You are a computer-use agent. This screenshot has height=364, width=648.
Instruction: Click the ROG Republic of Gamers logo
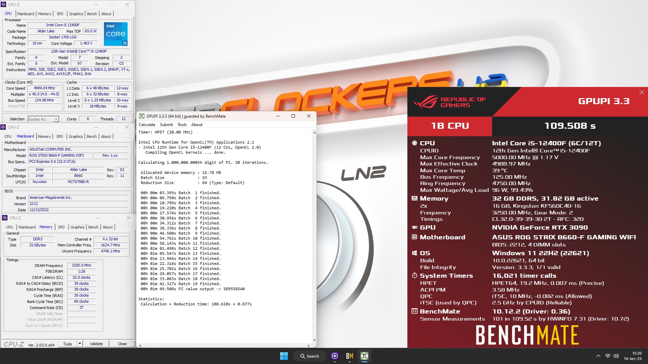pyautogui.click(x=450, y=102)
